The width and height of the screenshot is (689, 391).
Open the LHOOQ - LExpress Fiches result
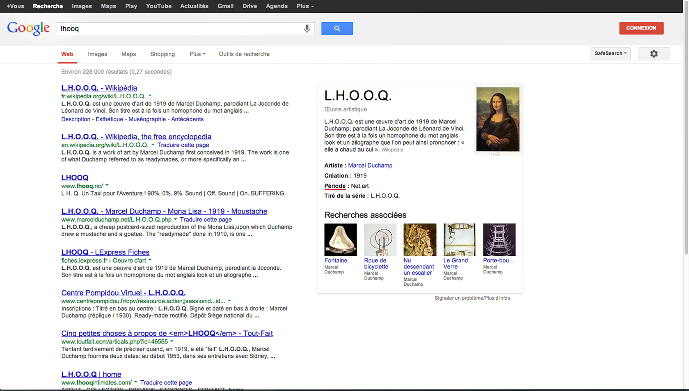[105, 252]
